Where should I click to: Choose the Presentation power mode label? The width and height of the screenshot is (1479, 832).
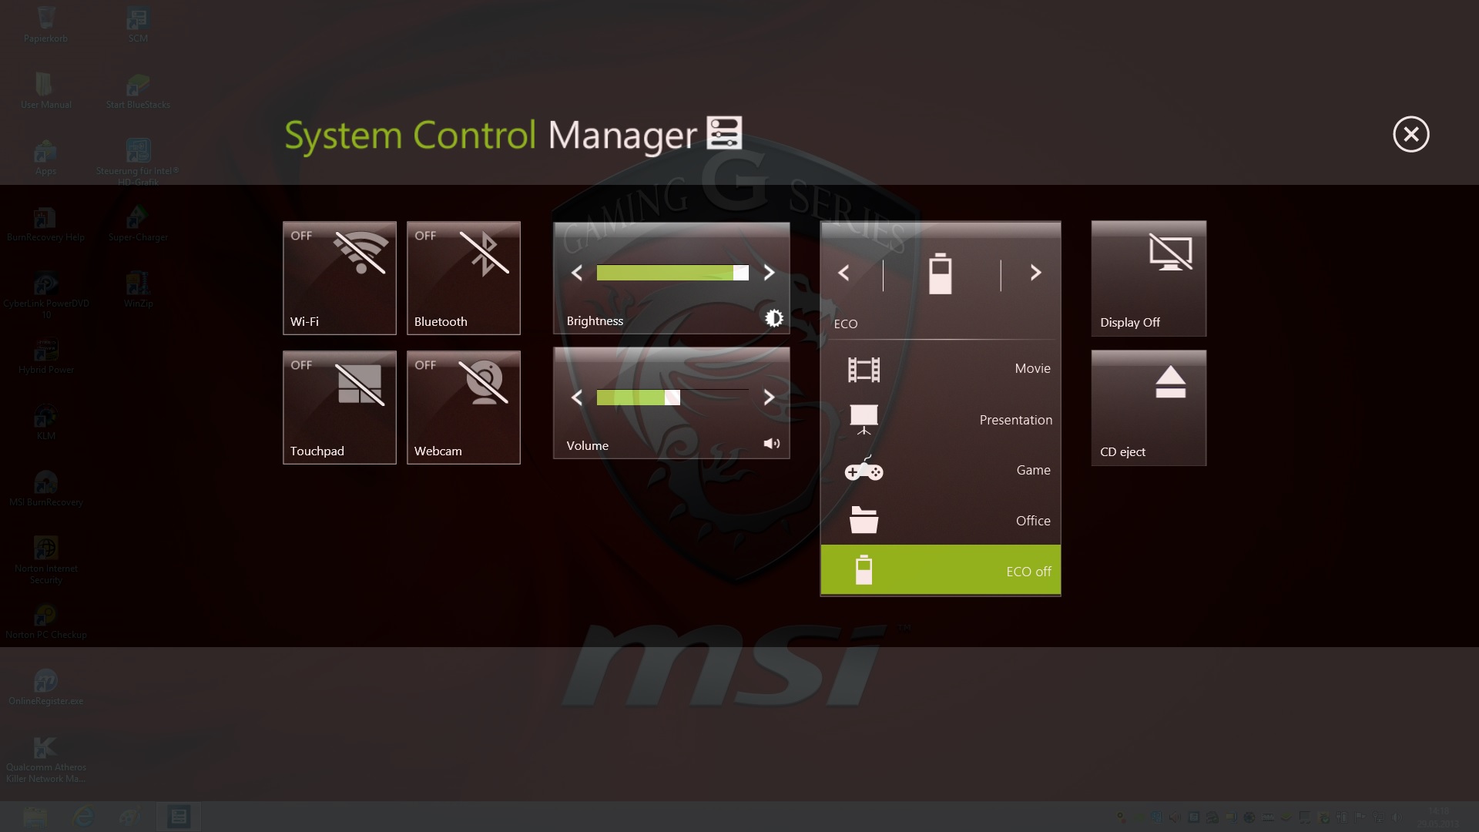pyautogui.click(x=1015, y=420)
